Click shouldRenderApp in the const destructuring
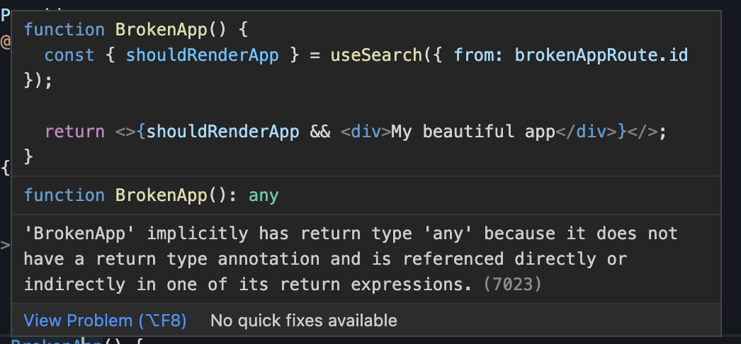This screenshot has height=344, width=741. click(x=203, y=55)
